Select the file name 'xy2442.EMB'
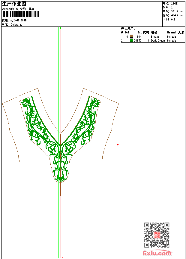Image resolution: width=186 pixels, height=259 pixels. (18, 20)
